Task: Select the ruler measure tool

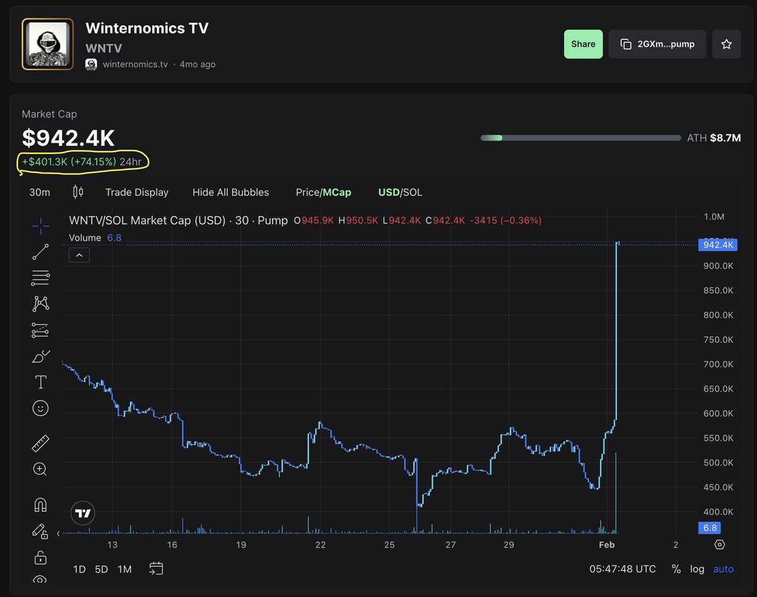Action: [40, 444]
